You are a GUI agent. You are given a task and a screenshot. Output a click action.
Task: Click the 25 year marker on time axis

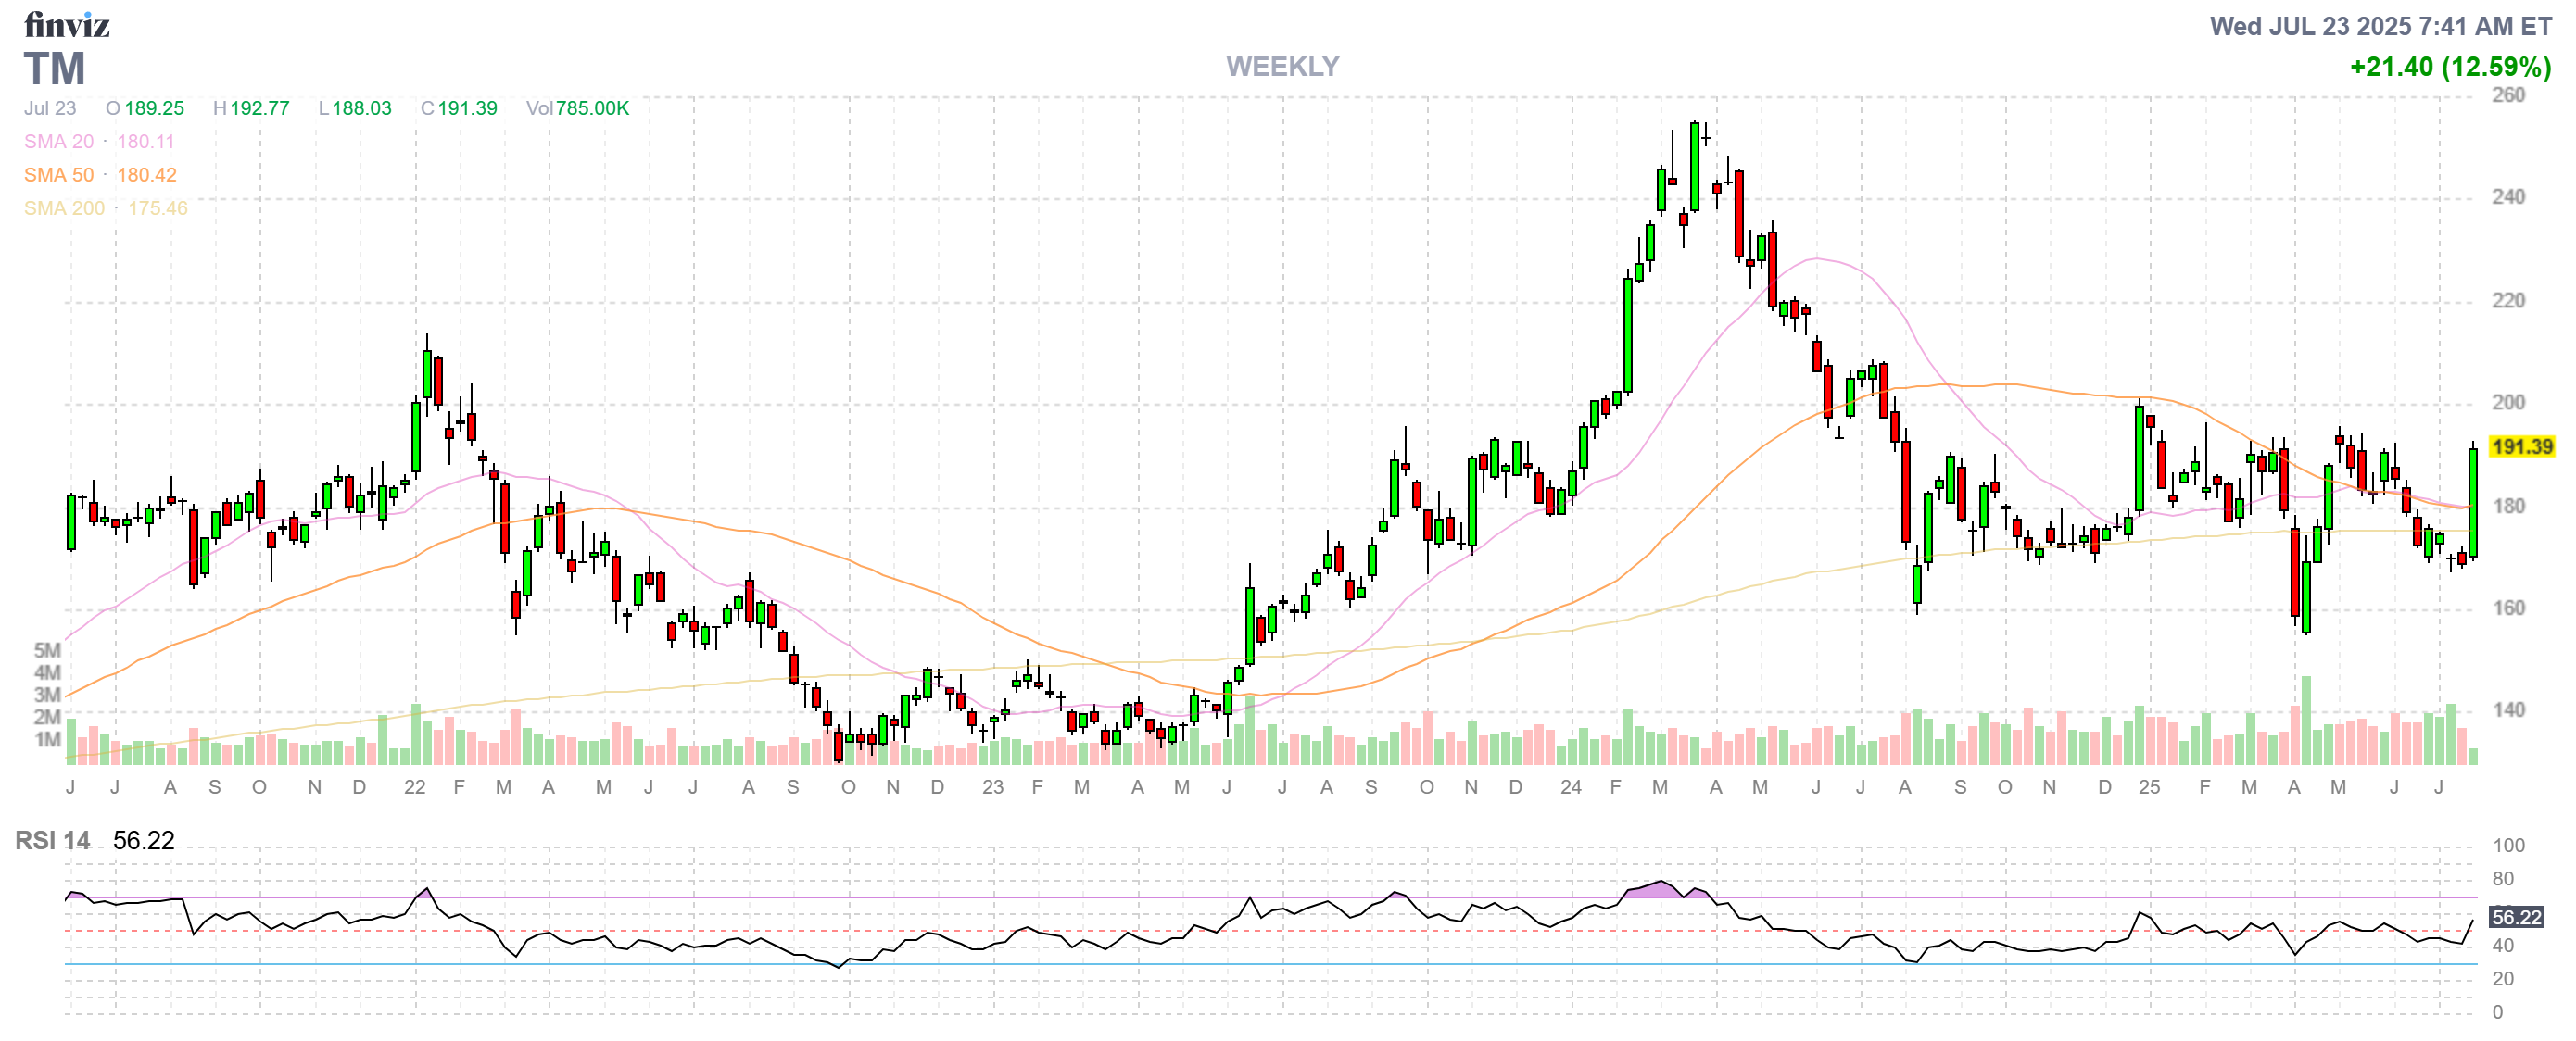click(x=2148, y=787)
